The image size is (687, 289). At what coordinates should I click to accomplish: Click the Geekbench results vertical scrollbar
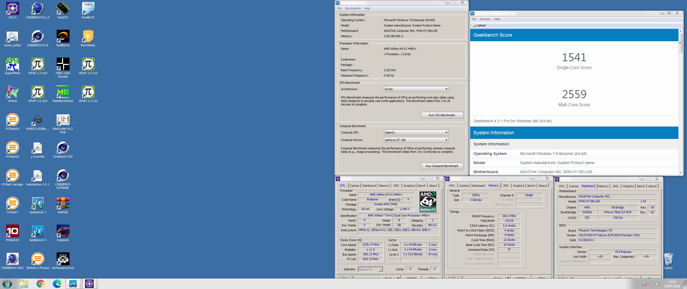tap(680, 43)
